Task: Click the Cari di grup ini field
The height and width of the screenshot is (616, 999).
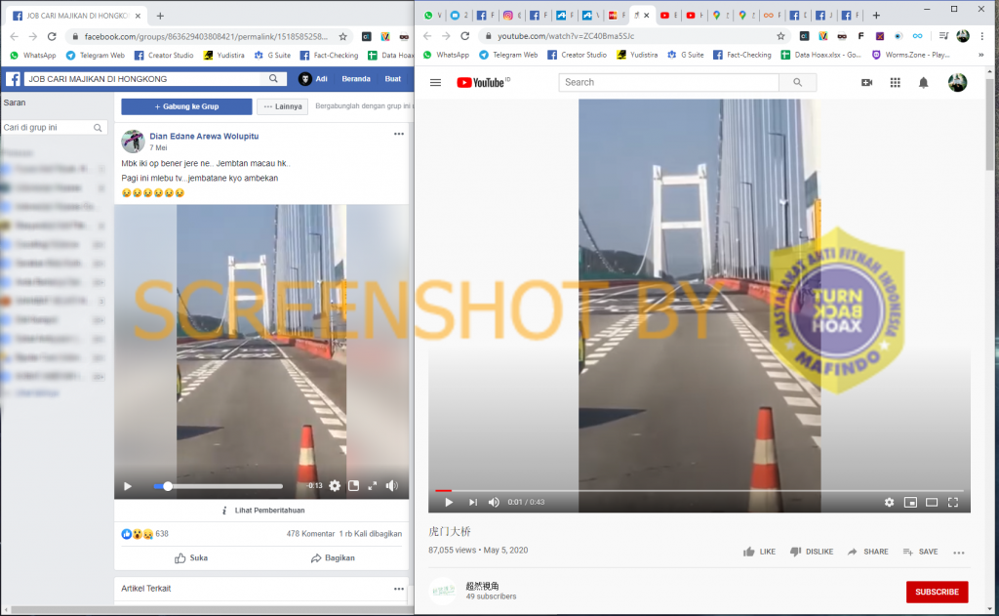Action: click(49, 128)
